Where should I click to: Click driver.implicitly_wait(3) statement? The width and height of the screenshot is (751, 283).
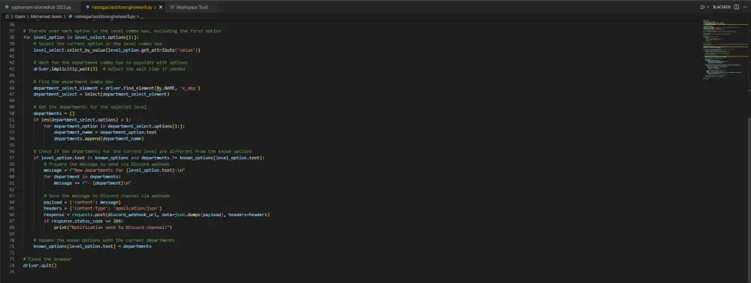[x=65, y=69]
